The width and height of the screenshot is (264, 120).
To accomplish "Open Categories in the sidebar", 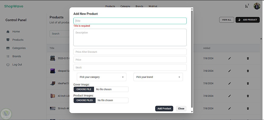I will coord(19,48).
